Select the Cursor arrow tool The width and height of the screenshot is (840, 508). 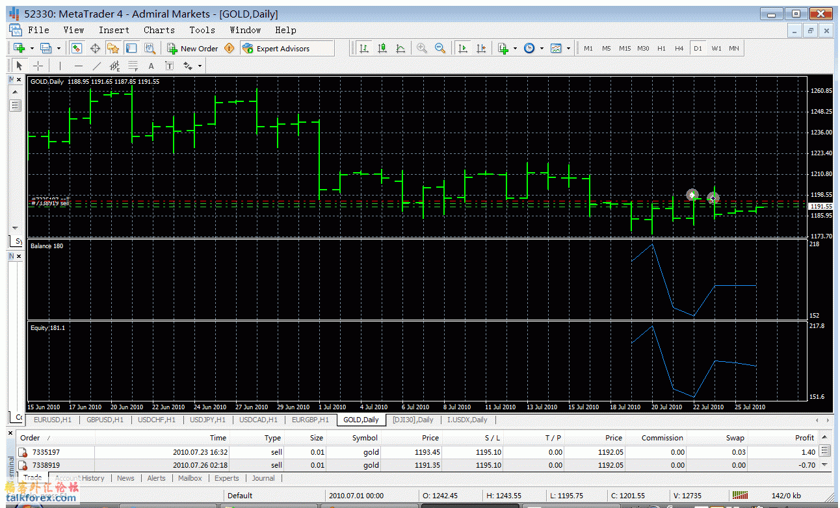[20, 66]
